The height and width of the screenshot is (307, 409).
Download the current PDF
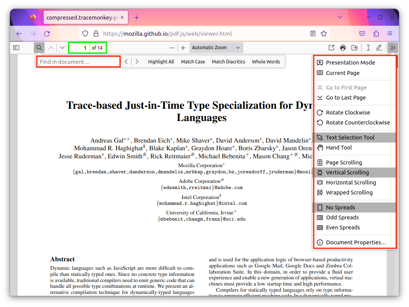point(354,47)
